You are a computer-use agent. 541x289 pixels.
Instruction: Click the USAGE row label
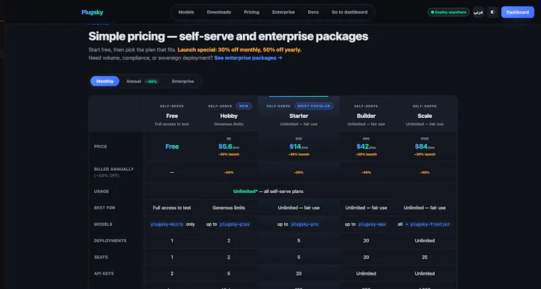click(101, 191)
